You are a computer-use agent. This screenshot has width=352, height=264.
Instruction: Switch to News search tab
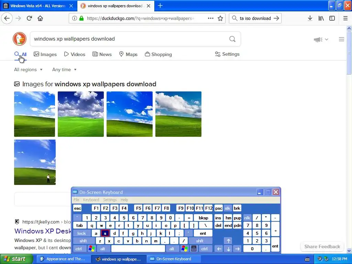coord(102,54)
